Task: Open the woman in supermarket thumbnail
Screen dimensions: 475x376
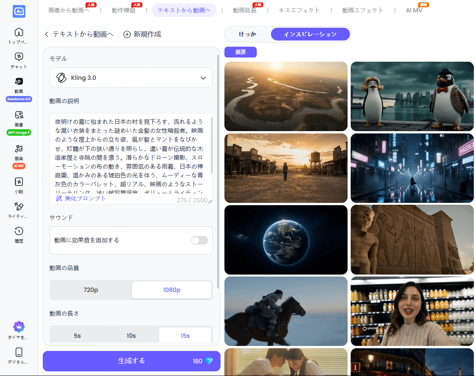Action: 412,311
